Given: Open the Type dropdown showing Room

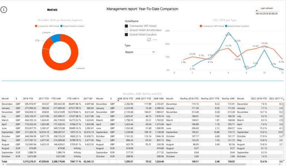Looking at the screenshot, I should pos(140,52).
